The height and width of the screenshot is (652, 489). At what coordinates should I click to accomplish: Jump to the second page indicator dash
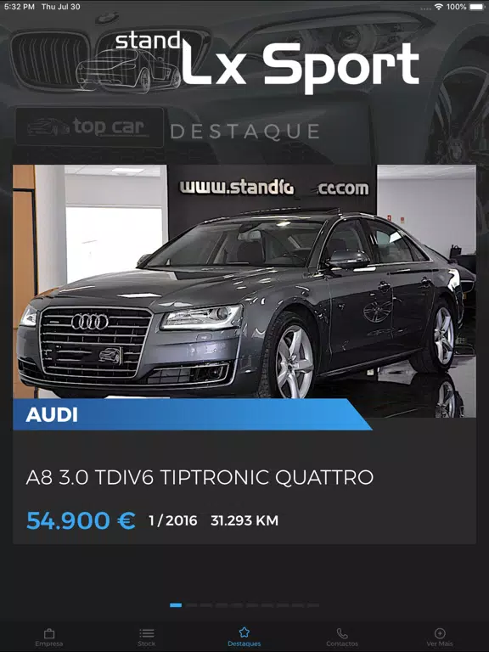click(192, 605)
